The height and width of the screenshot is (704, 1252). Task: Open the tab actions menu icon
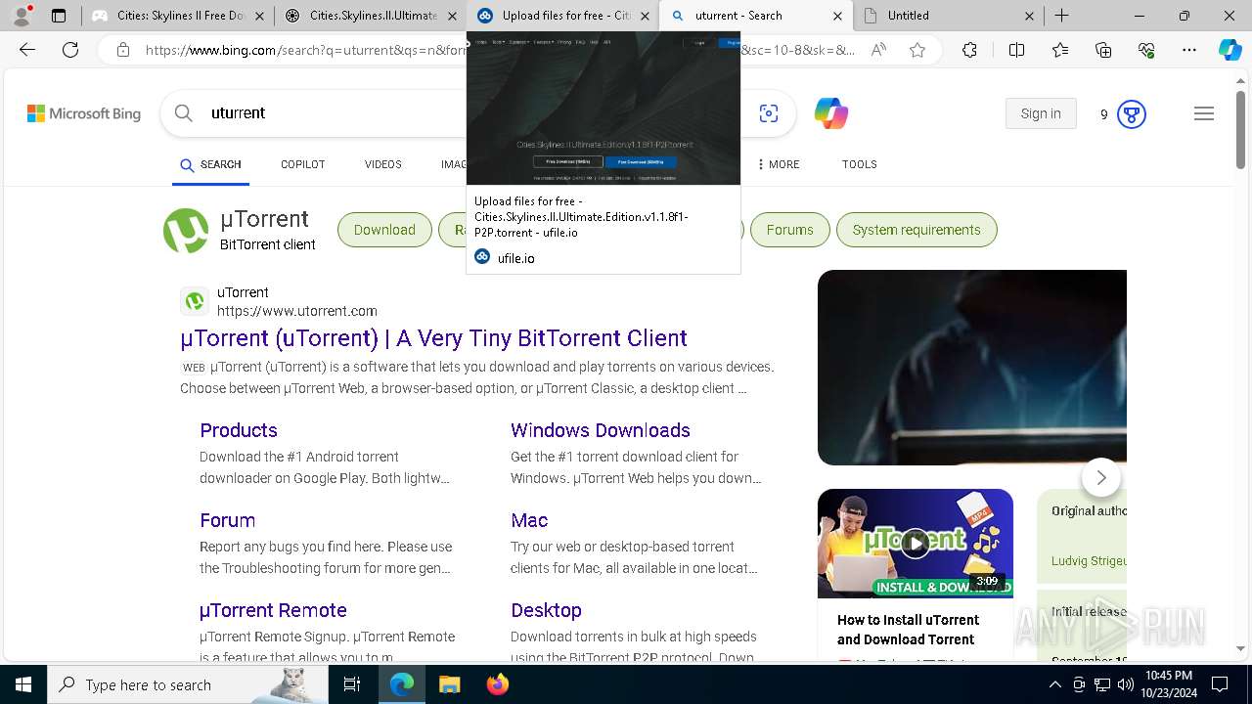pyautogui.click(x=59, y=16)
